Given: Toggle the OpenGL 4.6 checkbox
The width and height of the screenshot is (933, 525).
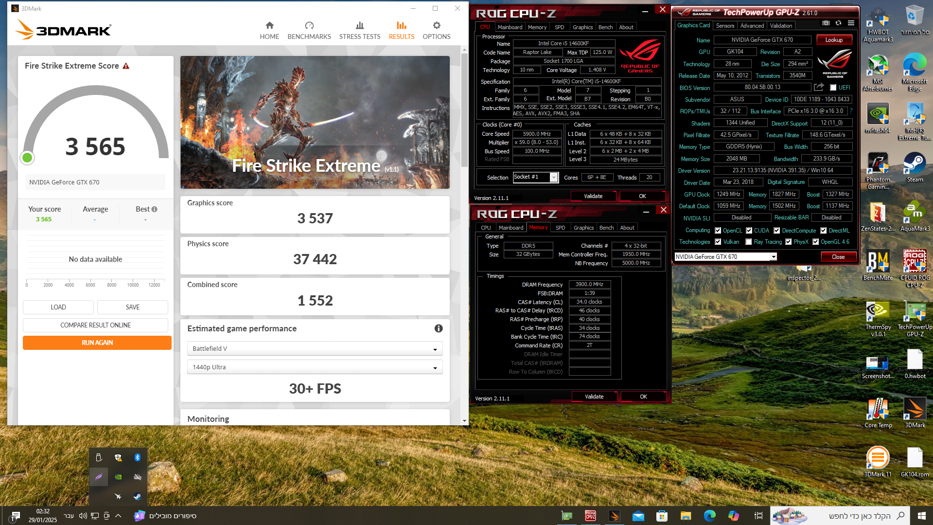Looking at the screenshot, I should (815, 242).
